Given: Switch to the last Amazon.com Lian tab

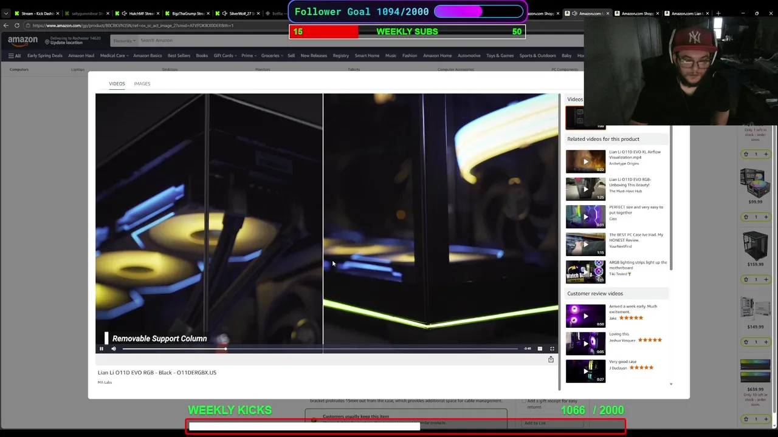Looking at the screenshot, I should (687, 13).
